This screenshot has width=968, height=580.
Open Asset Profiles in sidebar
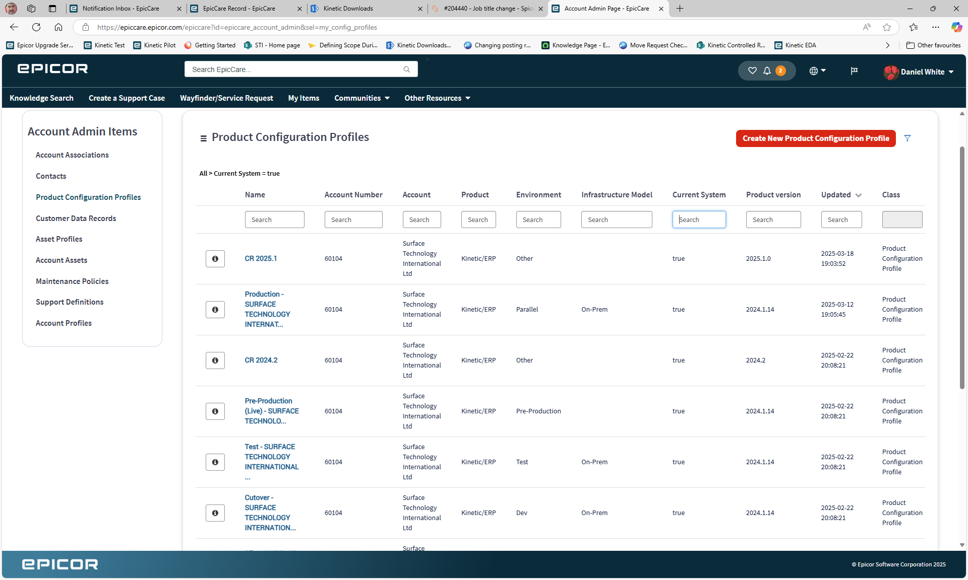(x=59, y=239)
